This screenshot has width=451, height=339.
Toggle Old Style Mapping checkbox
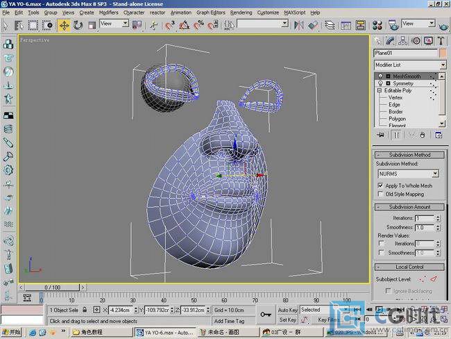click(x=380, y=194)
